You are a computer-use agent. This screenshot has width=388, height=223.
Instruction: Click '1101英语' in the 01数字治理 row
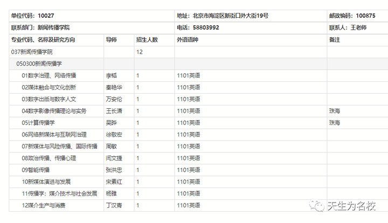[x=188, y=75]
